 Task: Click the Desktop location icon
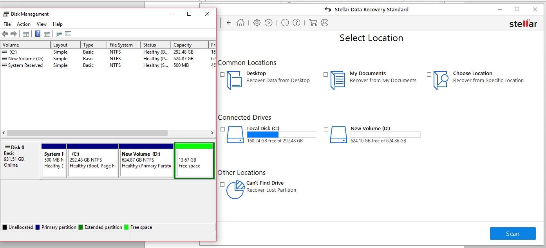[234, 80]
